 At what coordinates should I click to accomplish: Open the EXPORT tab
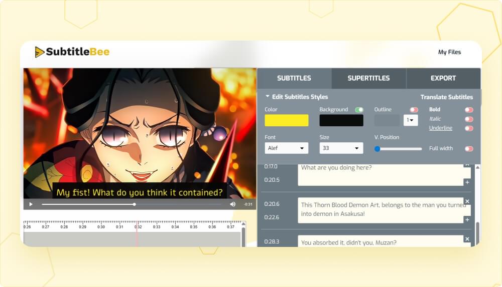pyautogui.click(x=443, y=78)
